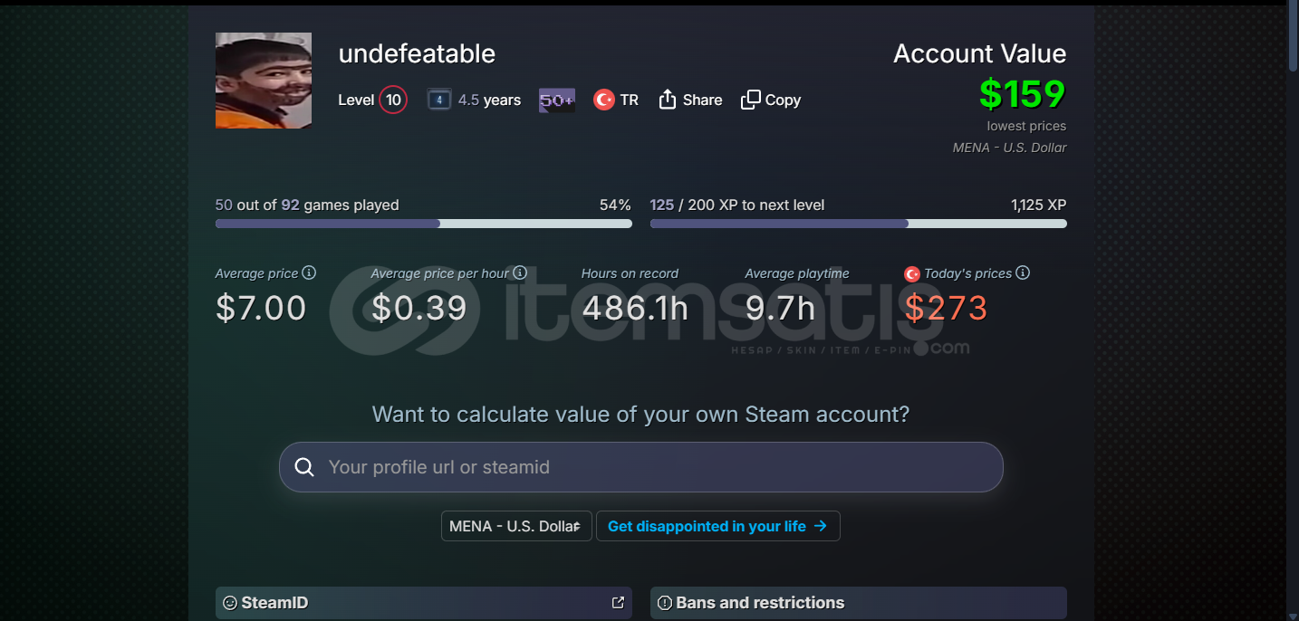Open the SteamID external link icon
The width and height of the screenshot is (1299, 621).
point(618,602)
